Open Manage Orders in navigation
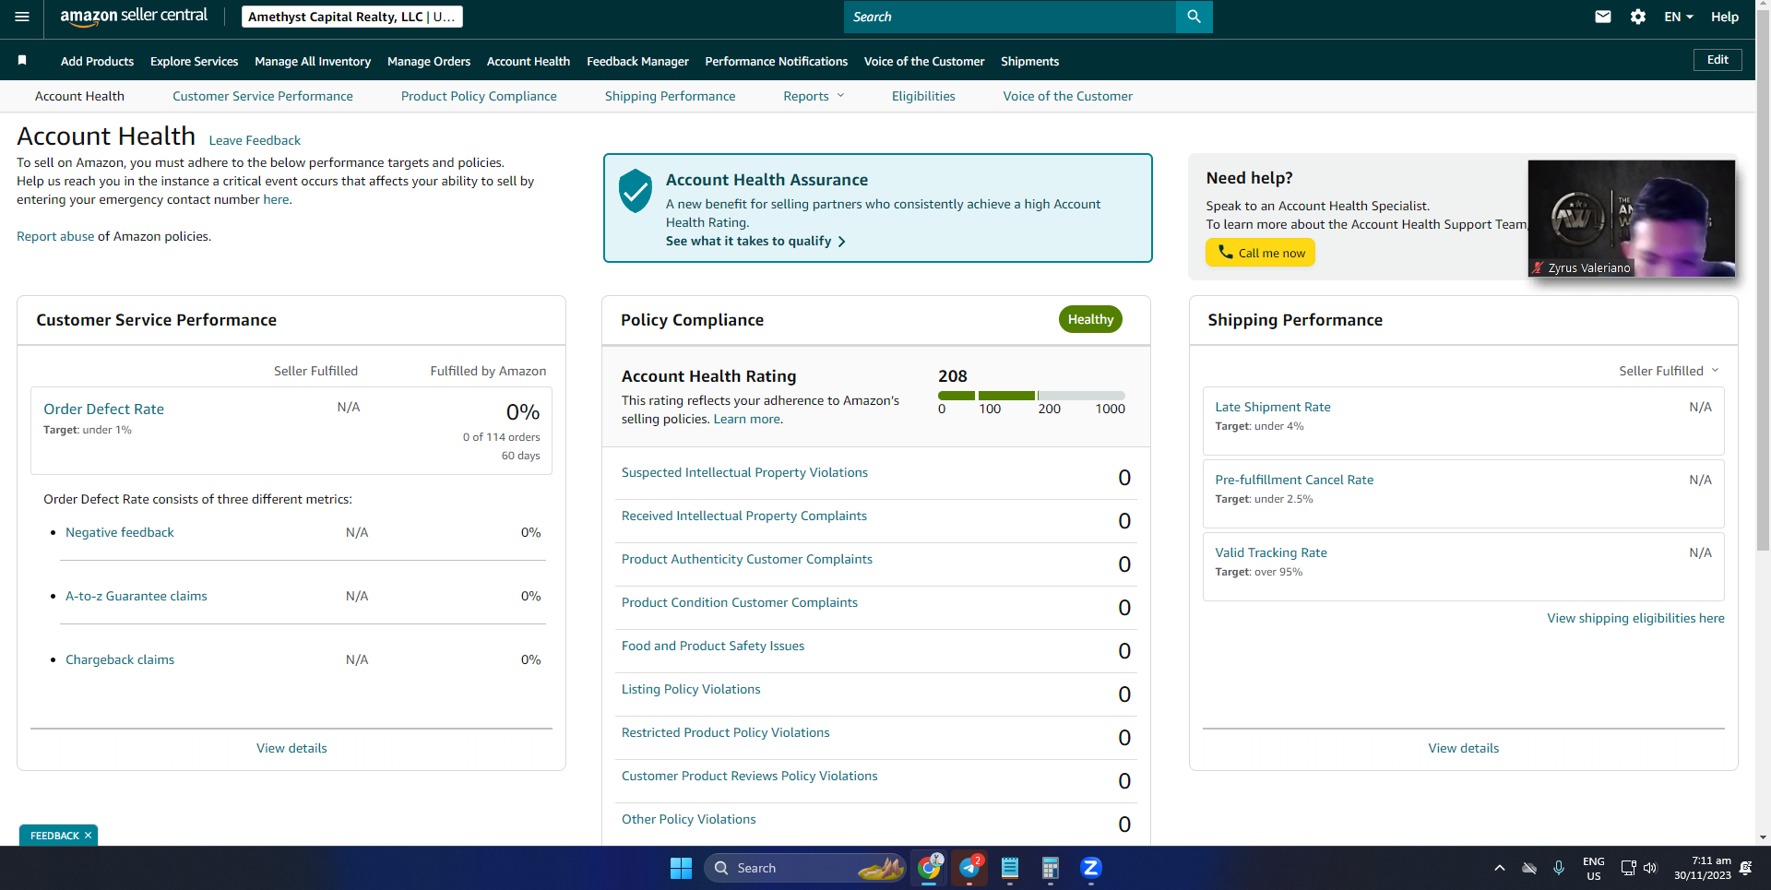 point(429,61)
